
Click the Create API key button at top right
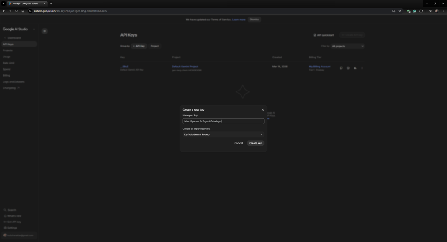pos(352,35)
